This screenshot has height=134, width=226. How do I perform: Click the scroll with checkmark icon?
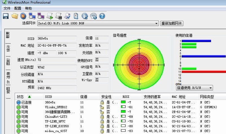coord(67,16)
